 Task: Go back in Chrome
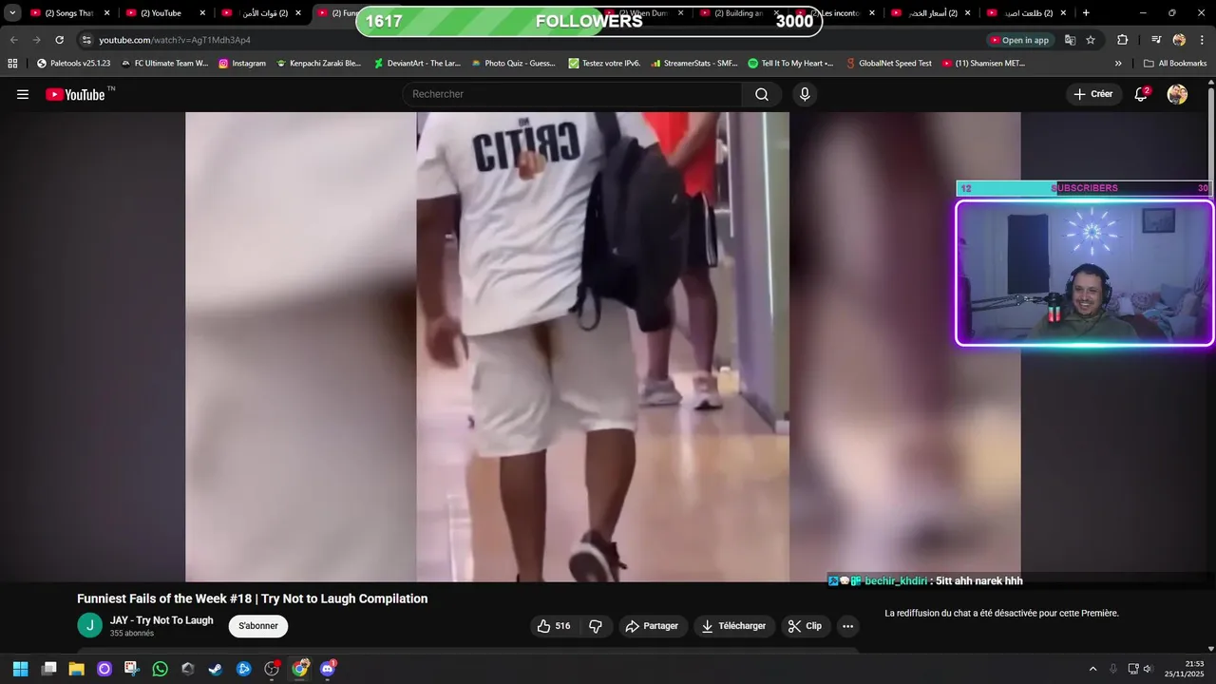(x=13, y=40)
